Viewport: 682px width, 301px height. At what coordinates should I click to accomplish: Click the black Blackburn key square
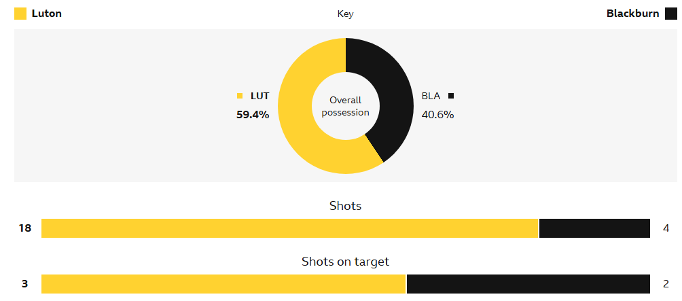pyautogui.click(x=671, y=14)
